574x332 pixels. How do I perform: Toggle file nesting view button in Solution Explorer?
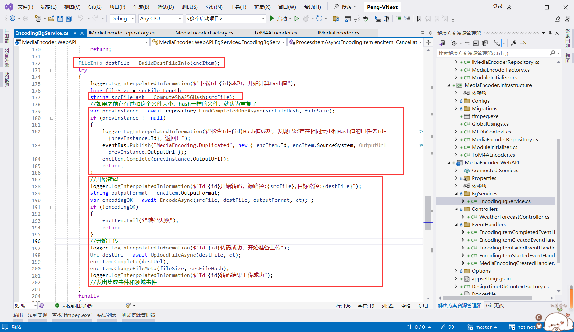point(497,43)
